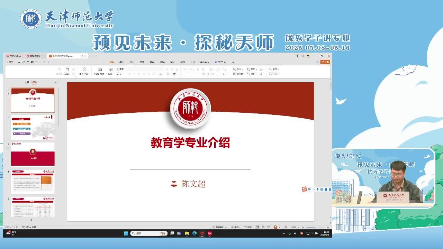This screenshot has width=443, height=249.
Task: Select slide 5 thumbnail with table
Action: pos(33,207)
